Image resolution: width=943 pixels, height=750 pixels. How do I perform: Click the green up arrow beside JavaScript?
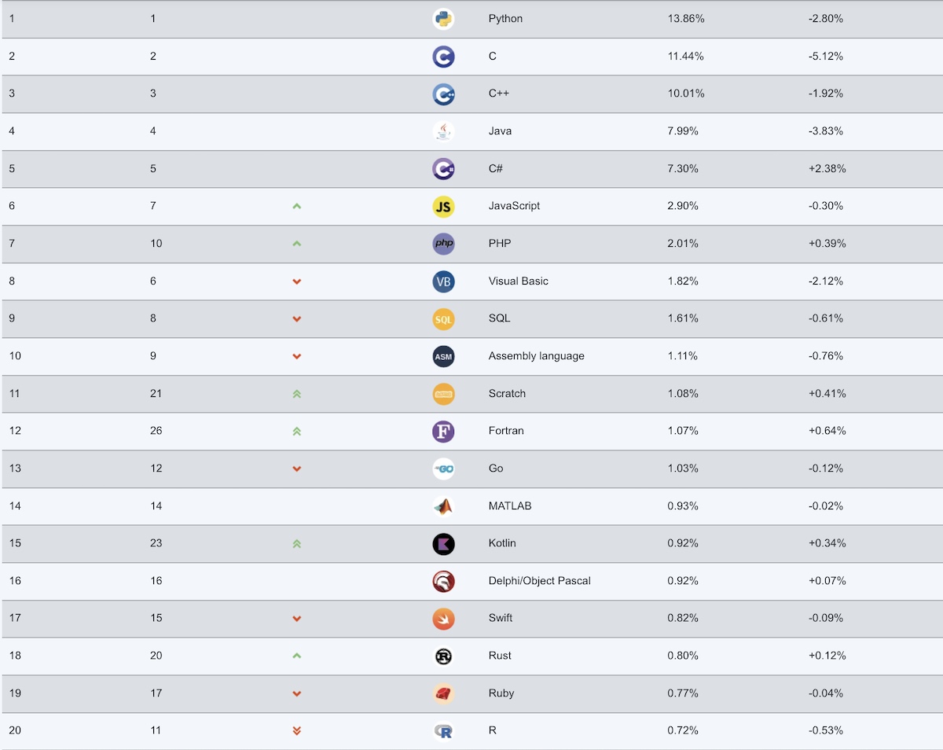click(x=296, y=206)
